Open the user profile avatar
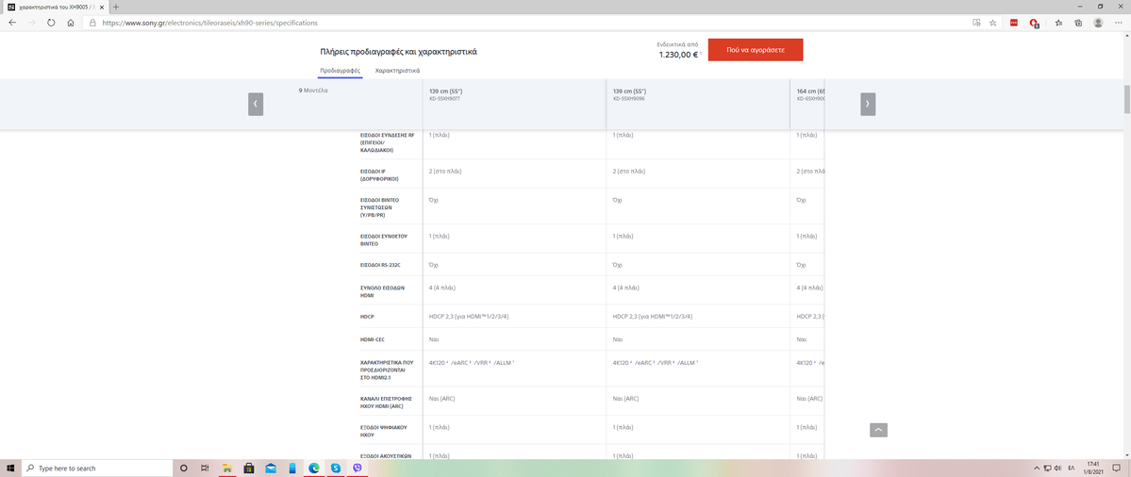 coord(1098,23)
